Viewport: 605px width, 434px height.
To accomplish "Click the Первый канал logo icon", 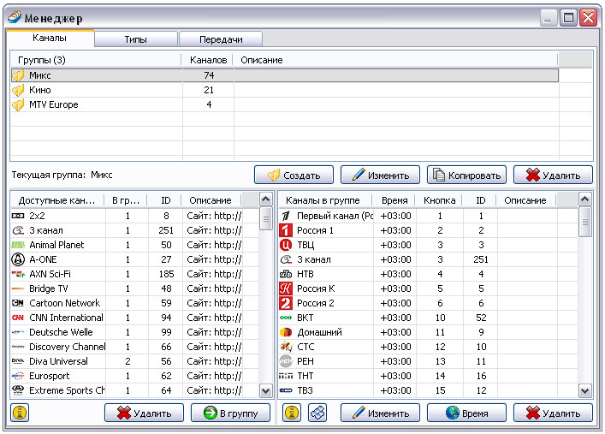I will 286,216.
